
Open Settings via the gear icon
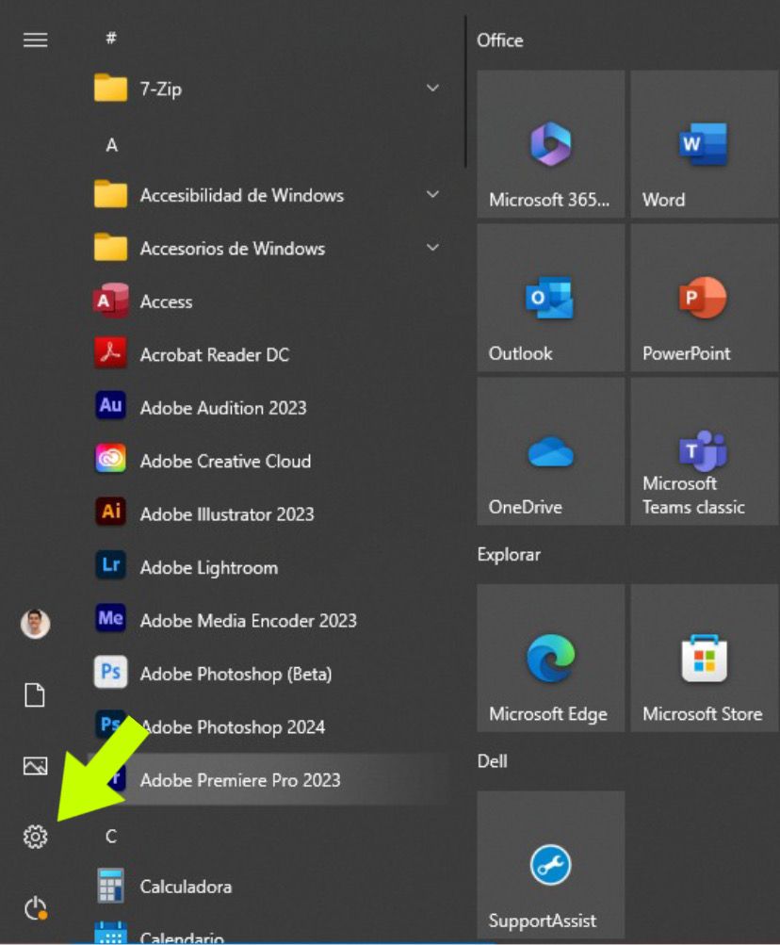[35, 836]
